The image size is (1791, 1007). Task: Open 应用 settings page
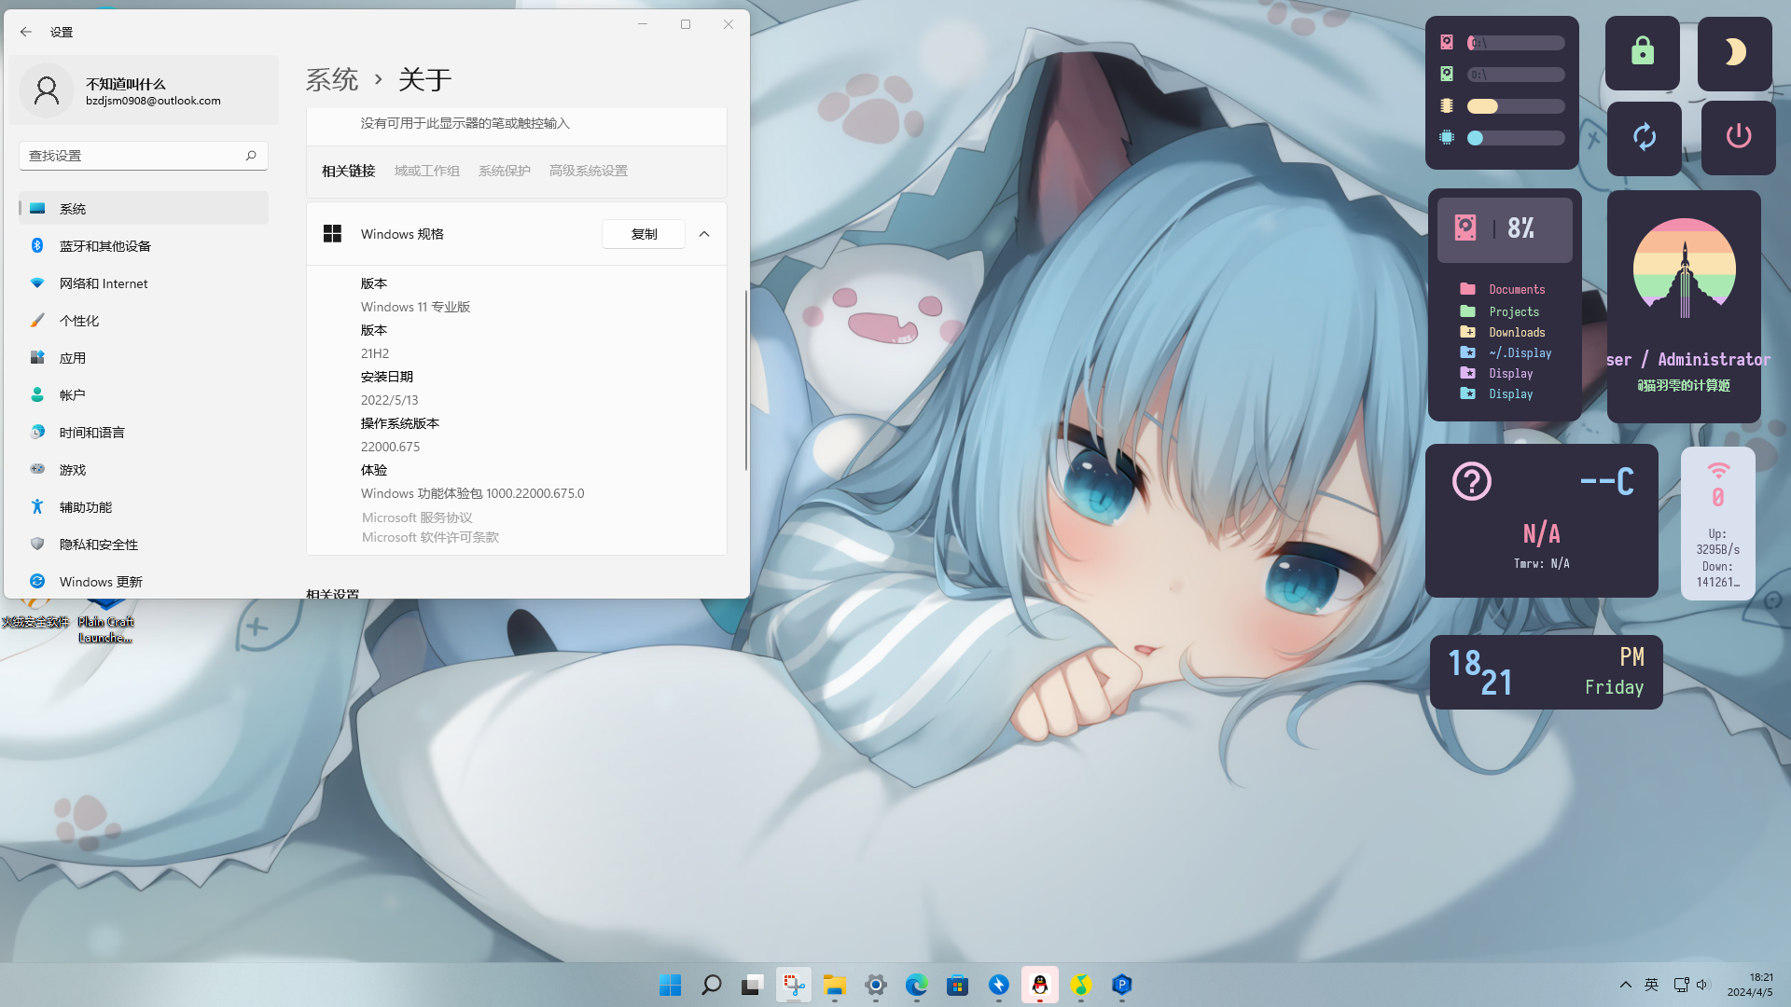[143, 358]
